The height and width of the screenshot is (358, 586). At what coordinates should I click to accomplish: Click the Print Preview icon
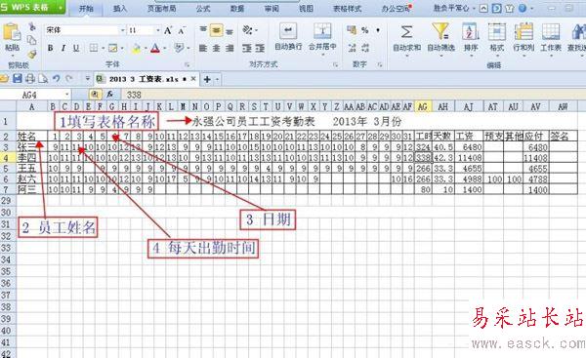[43, 79]
